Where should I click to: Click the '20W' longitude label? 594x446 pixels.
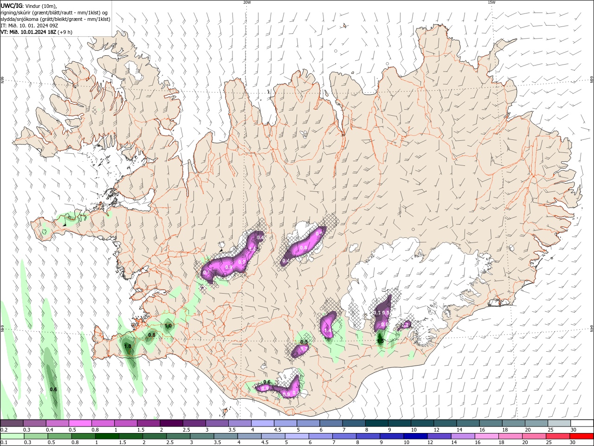247,2
